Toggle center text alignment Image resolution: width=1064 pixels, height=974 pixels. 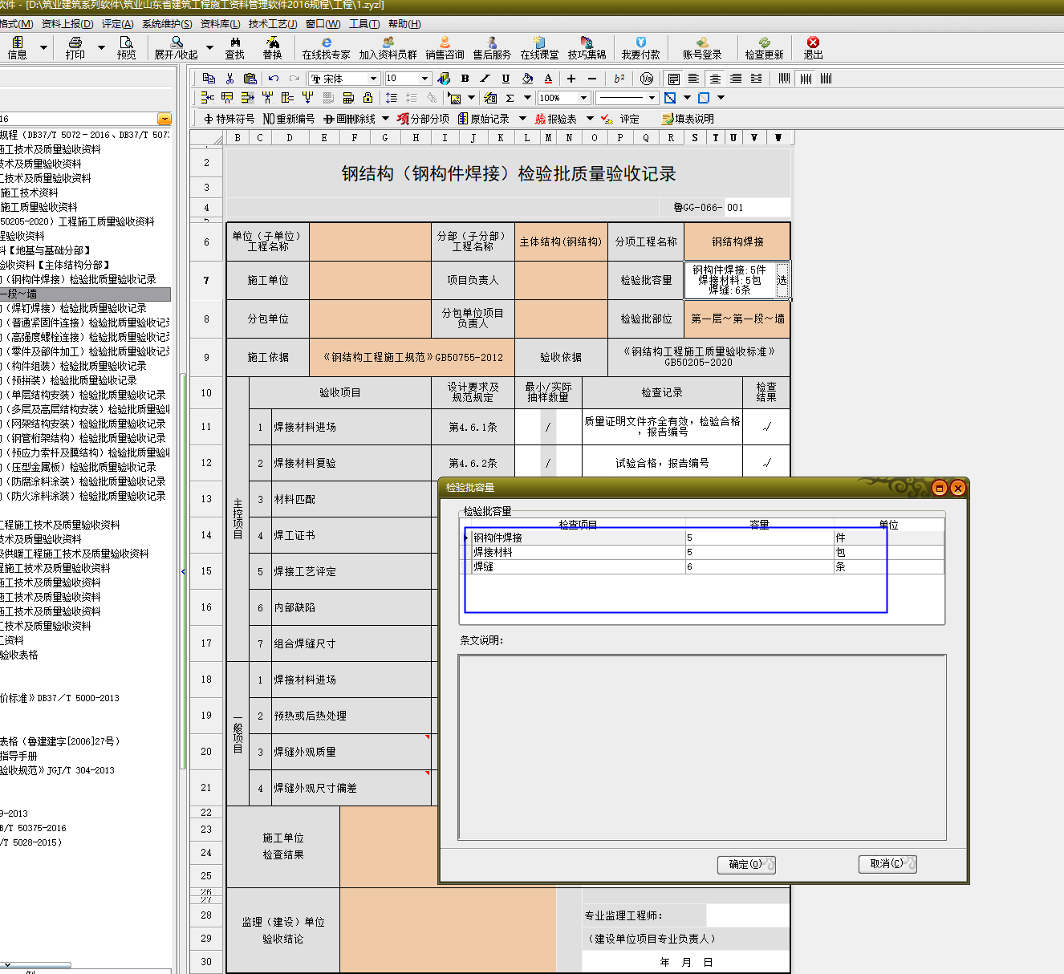715,78
